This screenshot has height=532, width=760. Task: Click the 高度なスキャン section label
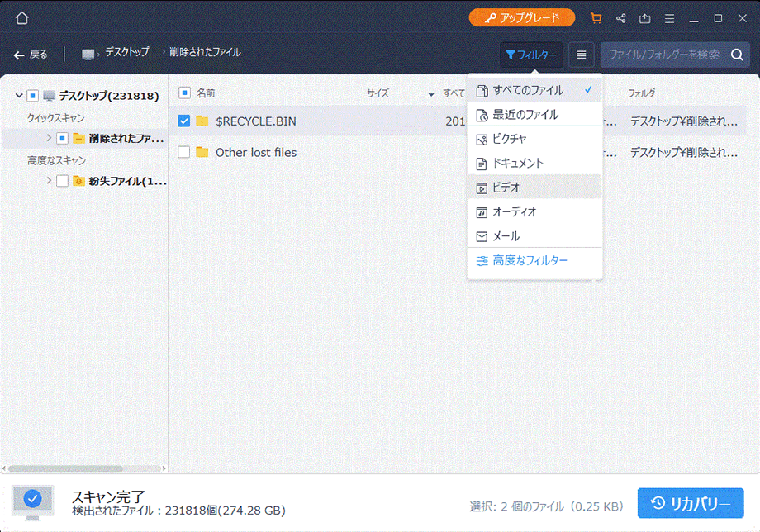[56, 160]
